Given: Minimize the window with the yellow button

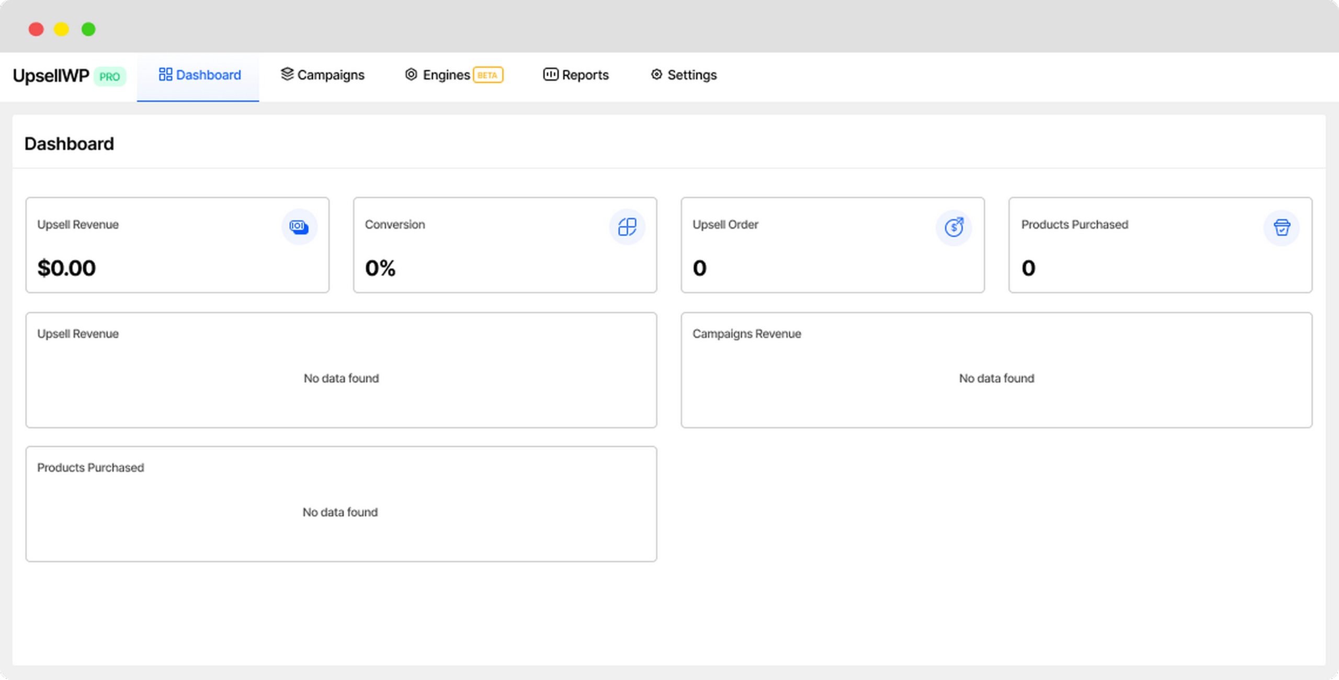Looking at the screenshot, I should (62, 29).
